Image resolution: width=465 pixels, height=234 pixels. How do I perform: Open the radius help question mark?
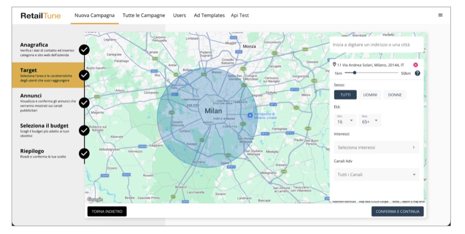(x=417, y=73)
